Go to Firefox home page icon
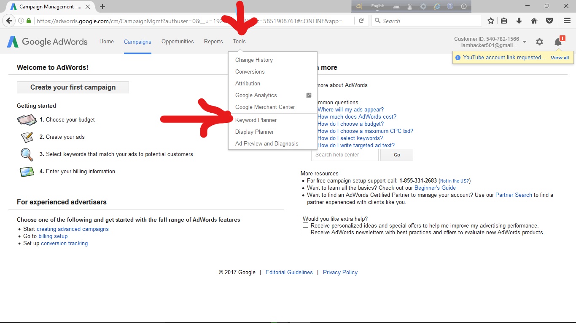The image size is (576, 323). point(534,21)
